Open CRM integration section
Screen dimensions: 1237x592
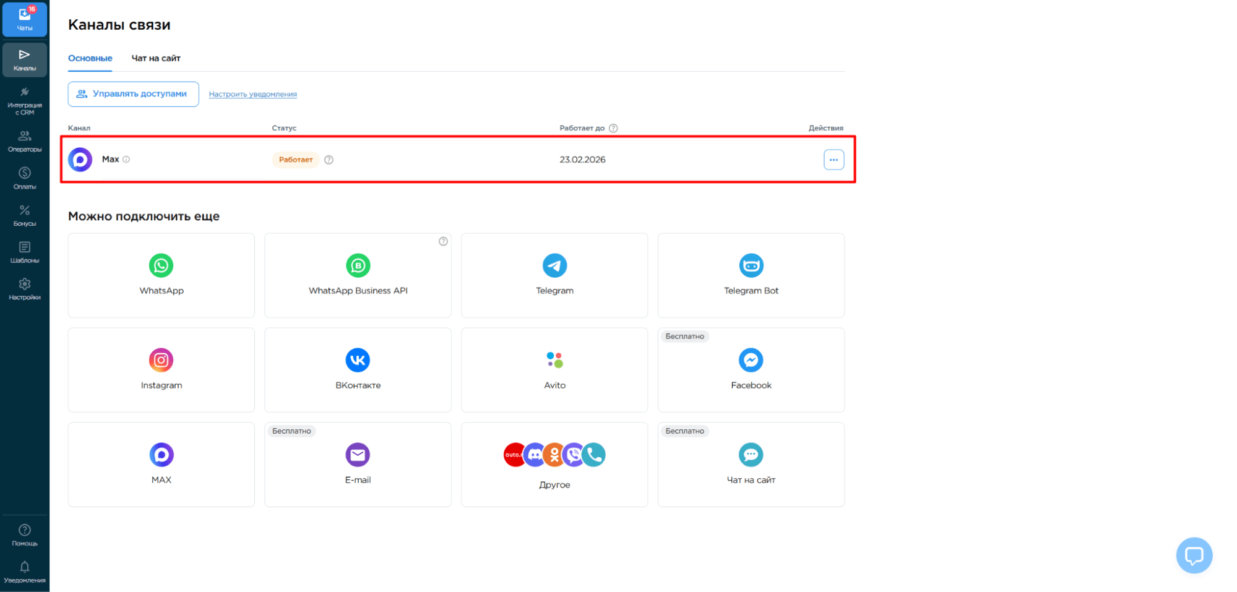25,101
